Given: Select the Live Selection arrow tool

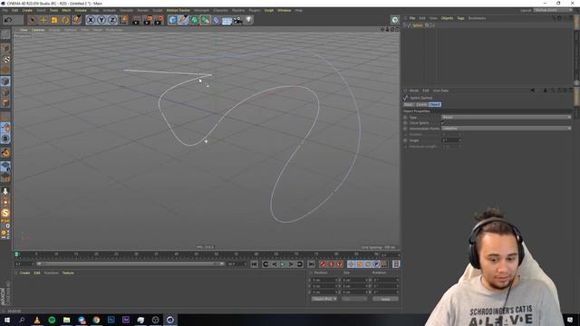Looking at the screenshot, I should [x=33, y=20].
